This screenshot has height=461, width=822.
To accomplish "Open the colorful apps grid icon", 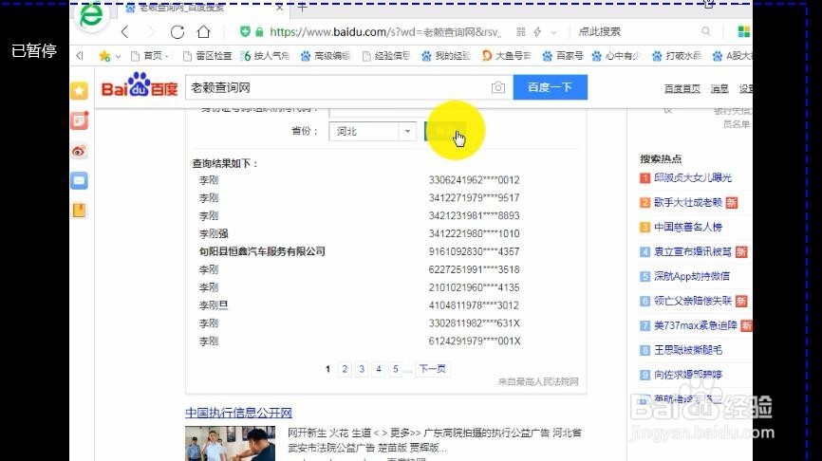I will (x=743, y=31).
